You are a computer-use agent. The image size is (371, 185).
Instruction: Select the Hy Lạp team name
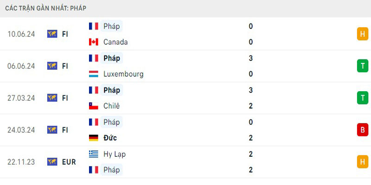(x=115, y=154)
